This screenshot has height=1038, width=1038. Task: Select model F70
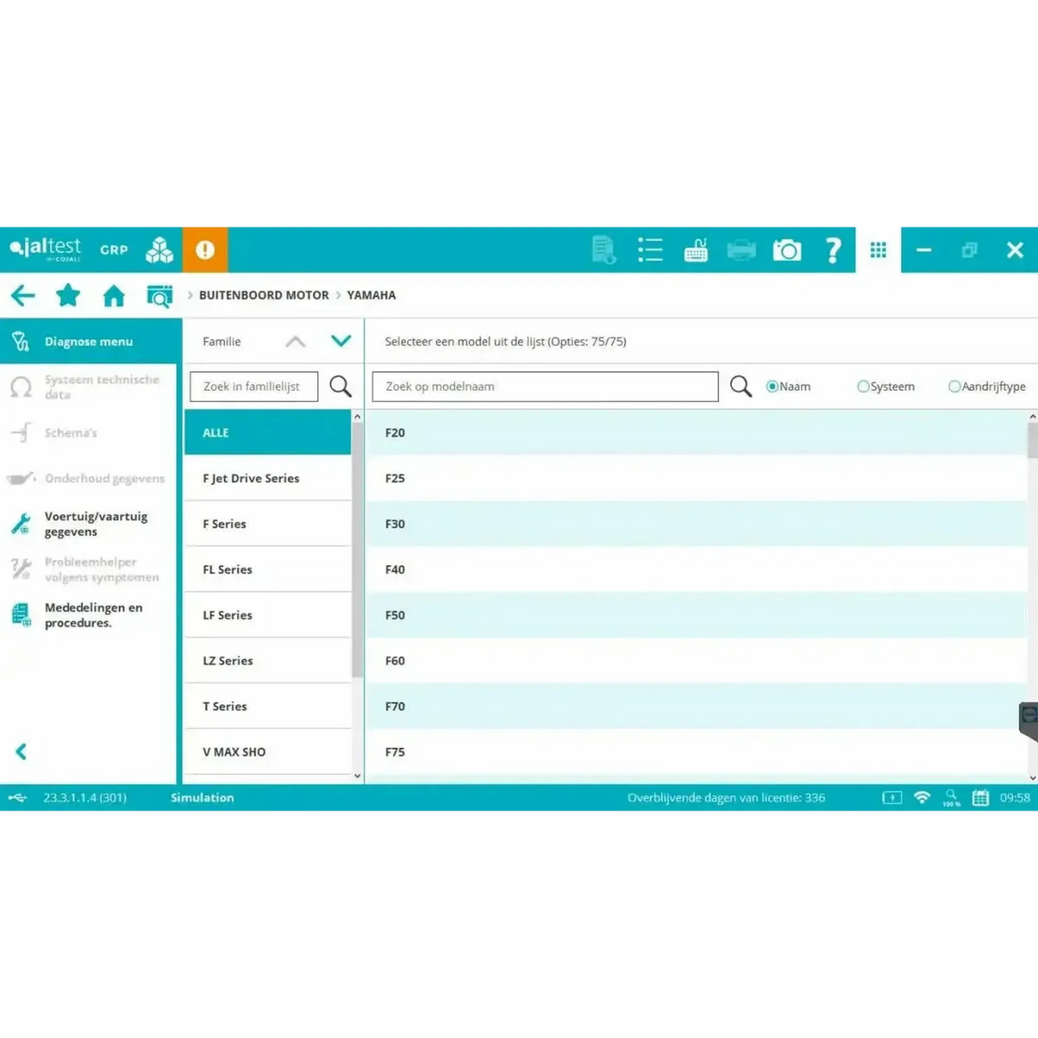(697, 706)
